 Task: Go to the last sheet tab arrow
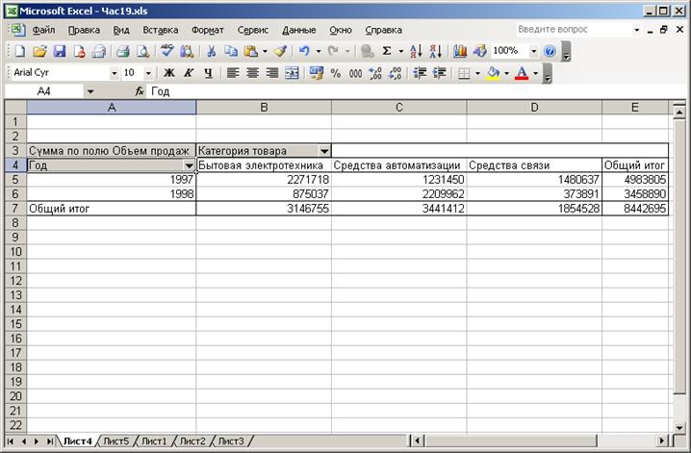pos(50,440)
